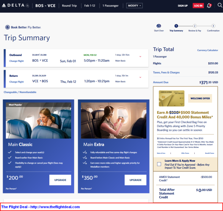Click SIGN UP in the header
Image resolution: width=223 pixels, height=211 pixels.
point(182,6)
